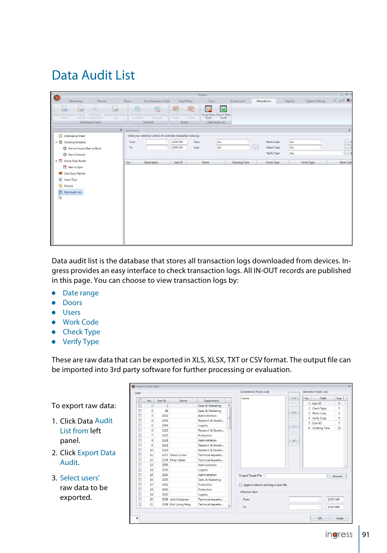Click the Purge Data Audit icon
The width and height of the screenshot is (387, 553).
click(209, 109)
